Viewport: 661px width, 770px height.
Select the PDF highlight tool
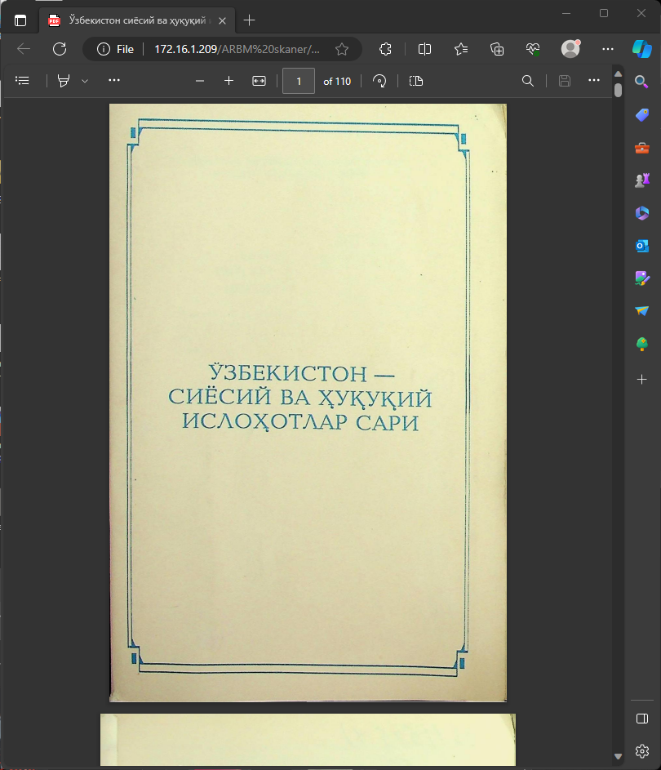tap(64, 81)
